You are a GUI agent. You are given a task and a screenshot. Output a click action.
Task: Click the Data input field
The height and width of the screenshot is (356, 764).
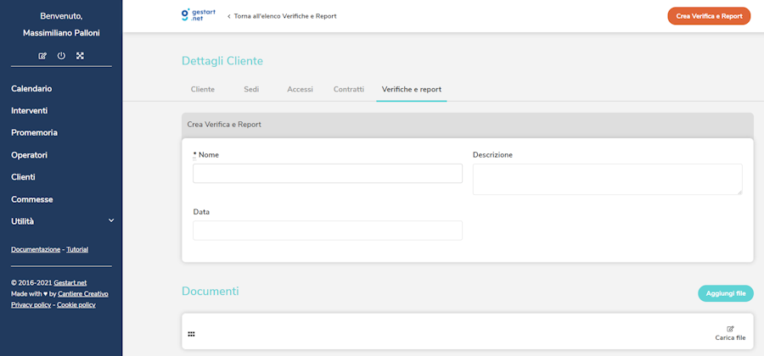328,231
